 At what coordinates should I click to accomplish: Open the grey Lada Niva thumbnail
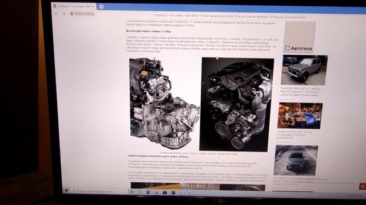tap(304, 70)
